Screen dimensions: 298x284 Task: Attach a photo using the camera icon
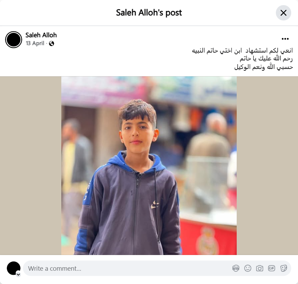click(x=260, y=268)
